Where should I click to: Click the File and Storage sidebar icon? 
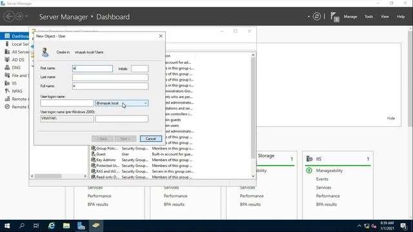pos(7,75)
